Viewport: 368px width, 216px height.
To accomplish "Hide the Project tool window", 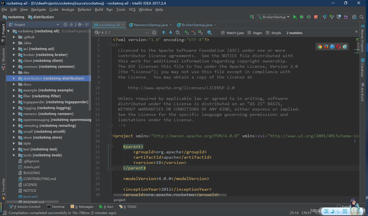I will (x=88, y=25).
